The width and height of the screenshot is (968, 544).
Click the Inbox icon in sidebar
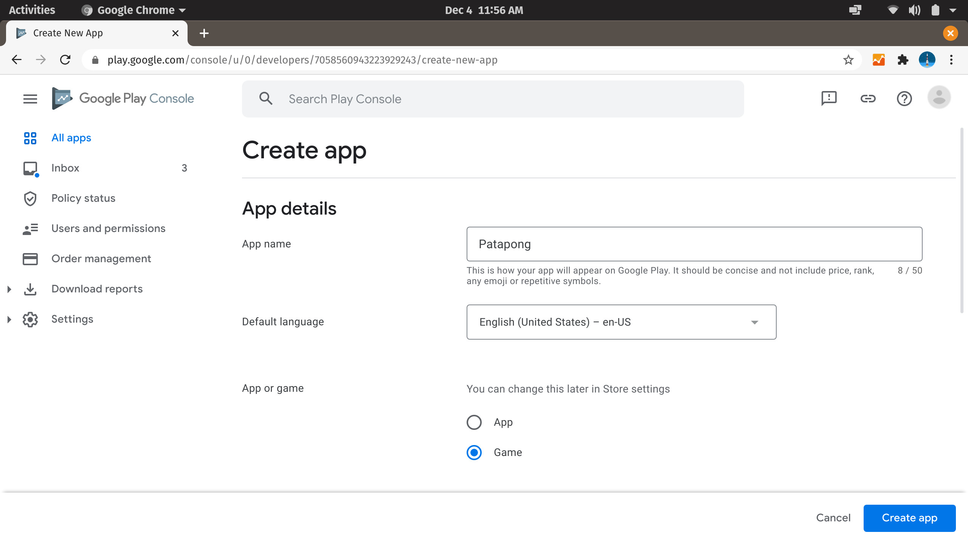point(31,168)
